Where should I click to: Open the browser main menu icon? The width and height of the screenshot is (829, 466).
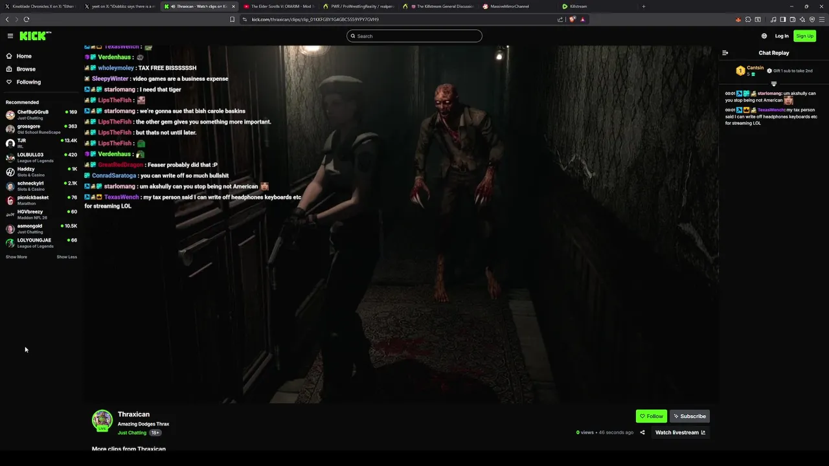(822, 19)
